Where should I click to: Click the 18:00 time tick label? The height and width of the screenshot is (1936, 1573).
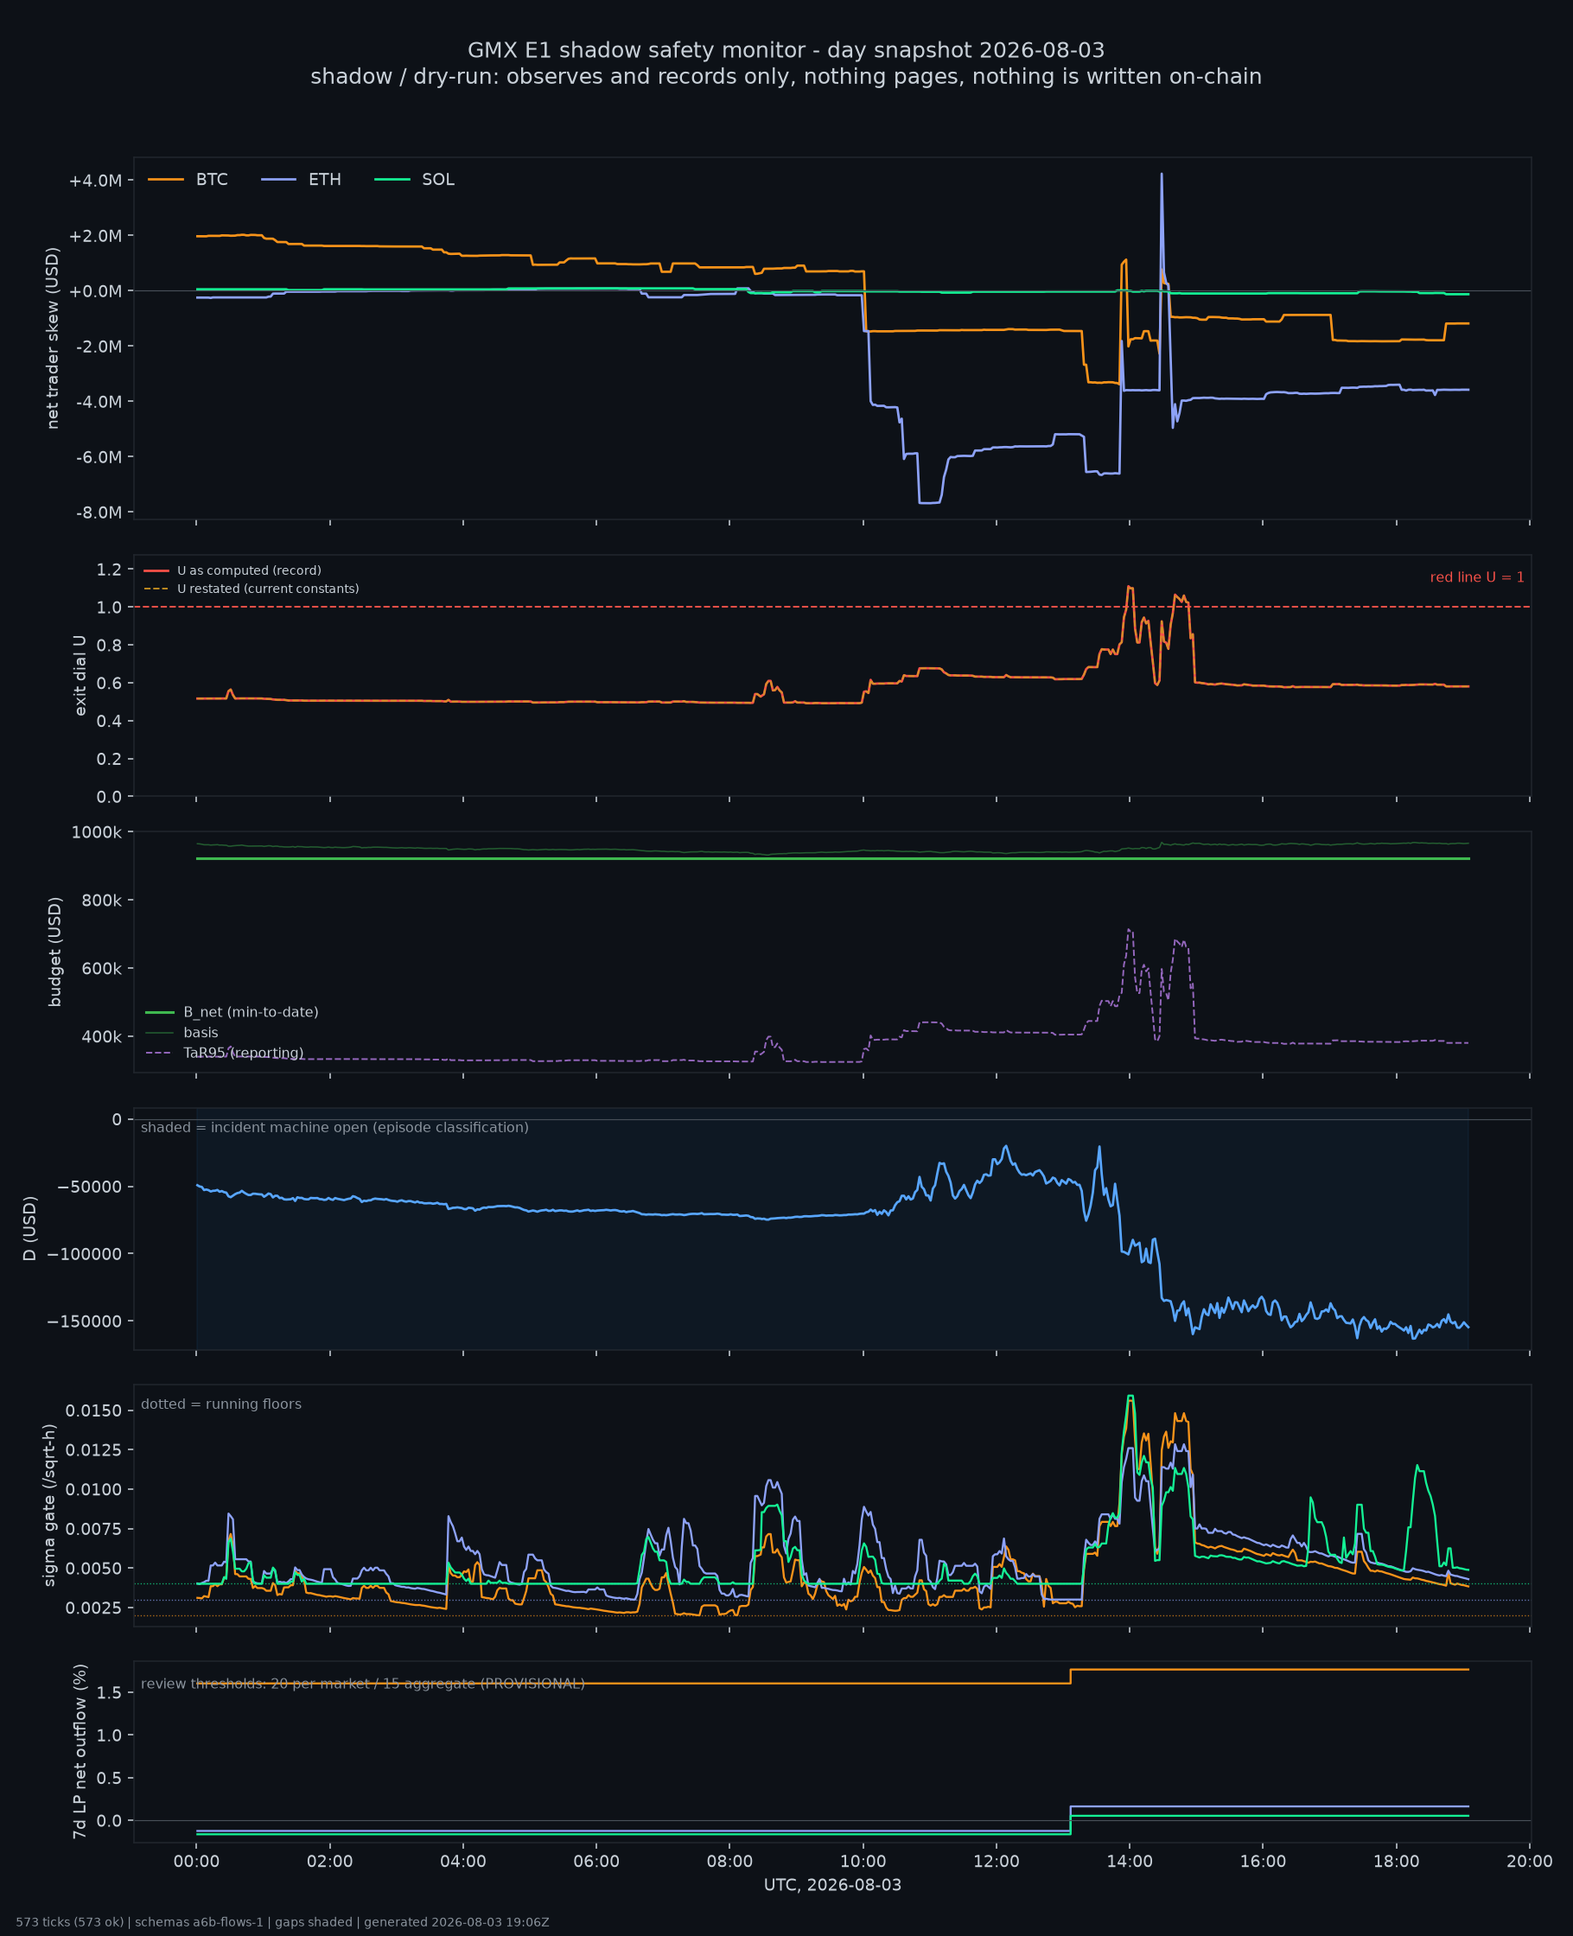(x=1397, y=1862)
